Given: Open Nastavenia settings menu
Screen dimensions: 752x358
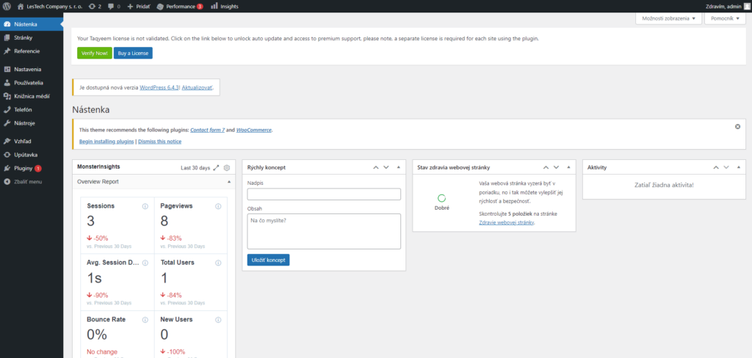Looking at the screenshot, I should pos(31,69).
